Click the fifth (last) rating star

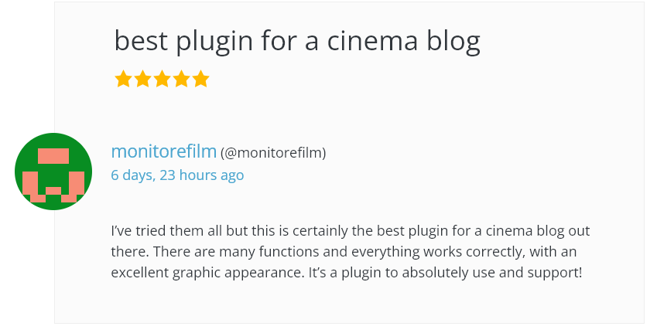pyautogui.click(x=200, y=79)
